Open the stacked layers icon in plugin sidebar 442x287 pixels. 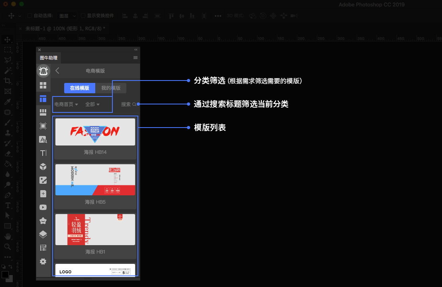(43, 234)
